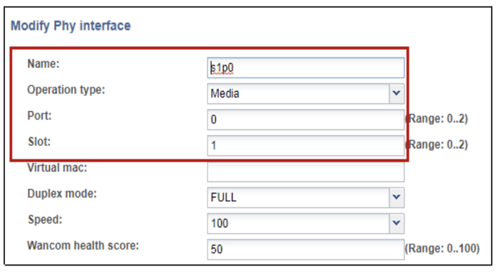Click the Name field containing s1p0
The height and width of the screenshot is (272, 497).
click(x=306, y=67)
